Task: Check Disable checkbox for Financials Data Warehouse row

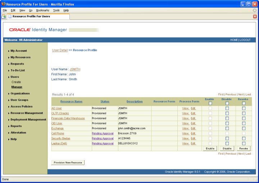Action: 227,118
